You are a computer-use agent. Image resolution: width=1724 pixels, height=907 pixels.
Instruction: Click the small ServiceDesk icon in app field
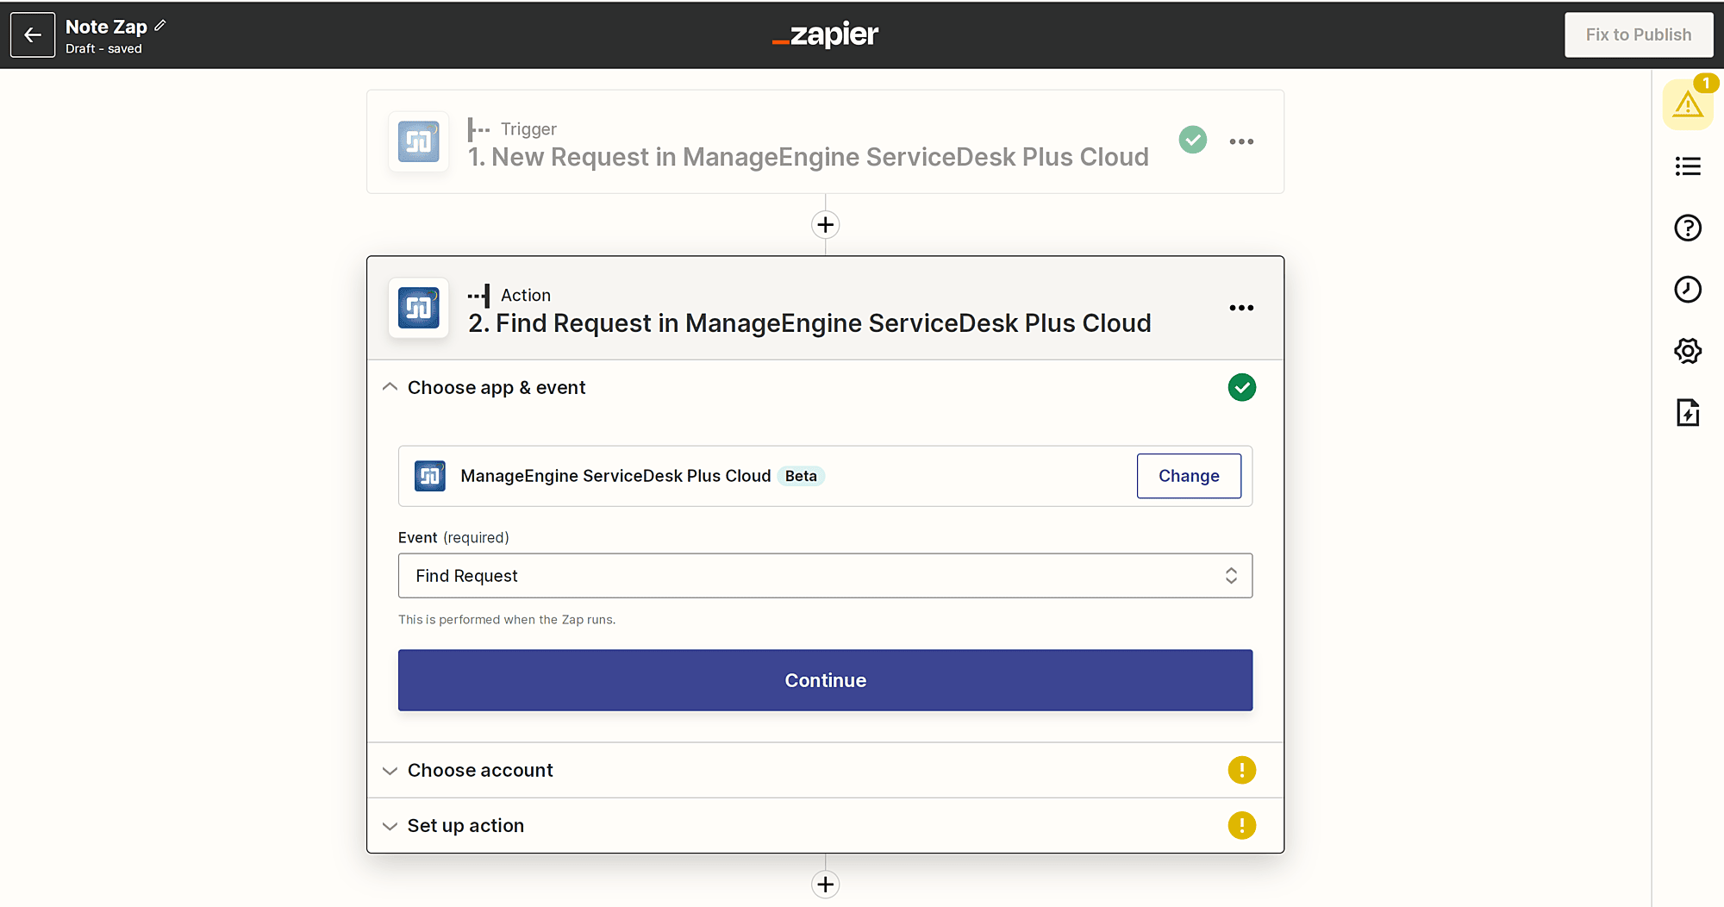[430, 476]
